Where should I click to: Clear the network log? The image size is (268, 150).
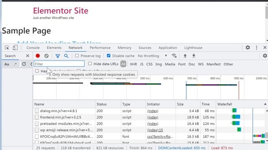46,56
